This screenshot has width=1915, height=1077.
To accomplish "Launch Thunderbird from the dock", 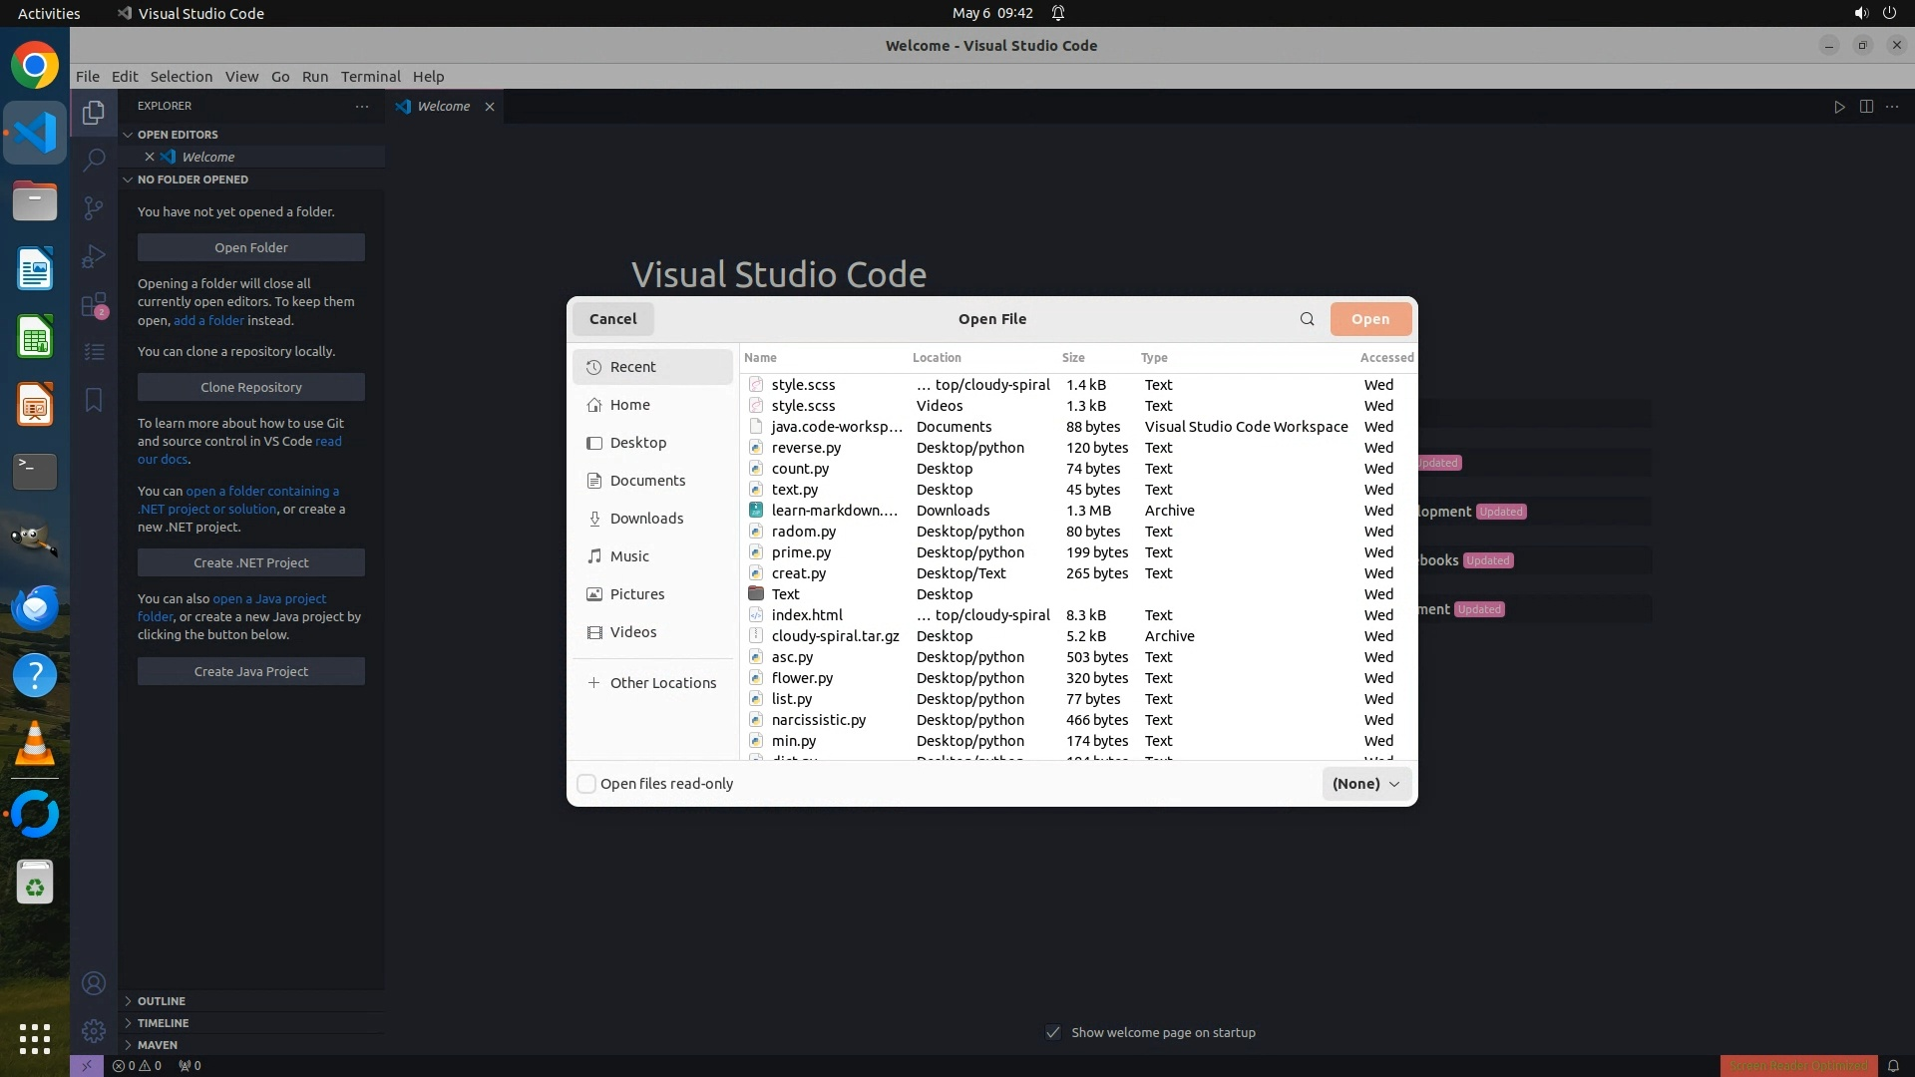I will coord(35,607).
